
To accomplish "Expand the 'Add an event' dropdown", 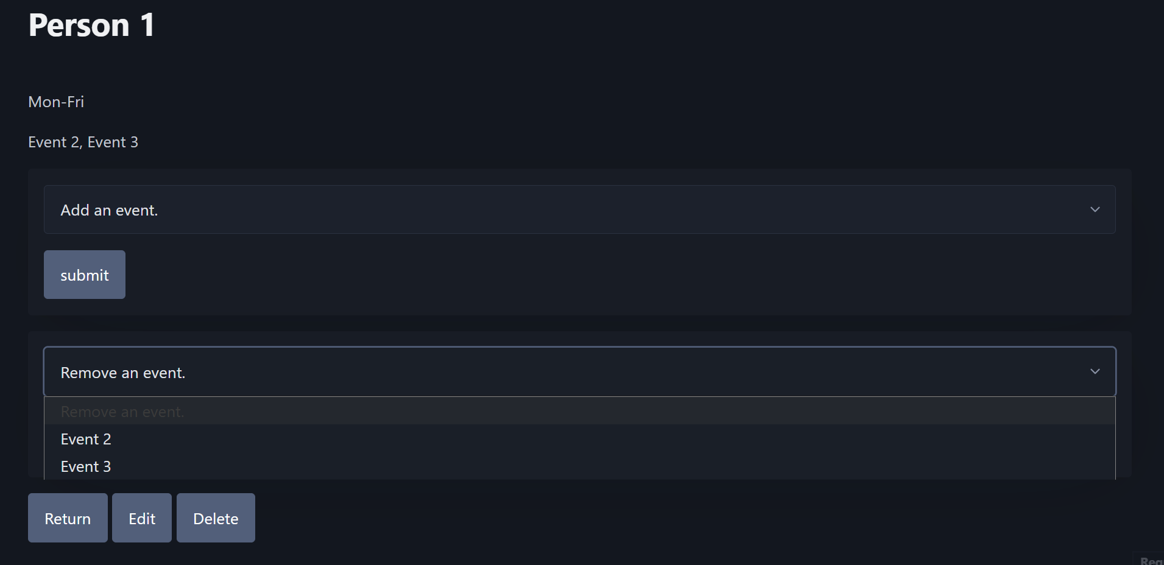I will click(x=579, y=209).
